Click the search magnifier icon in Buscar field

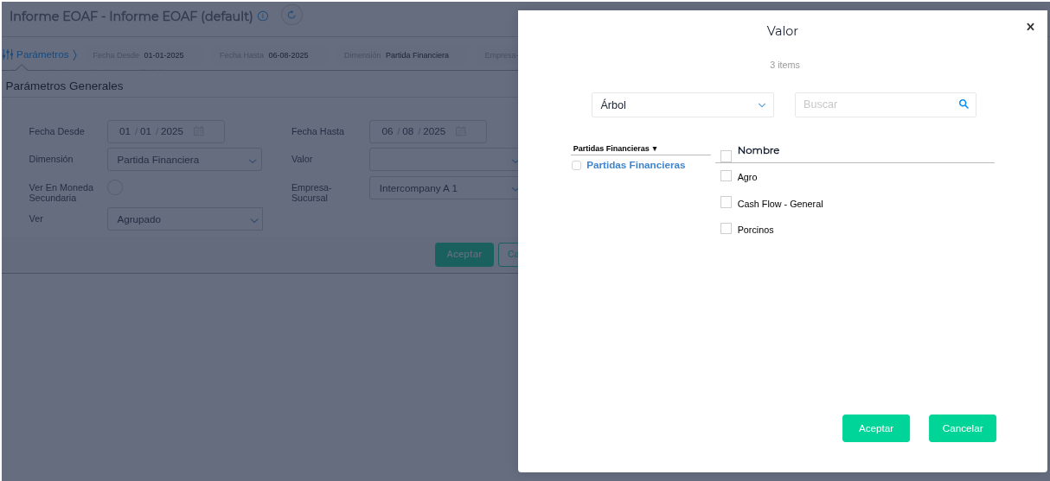tap(964, 104)
